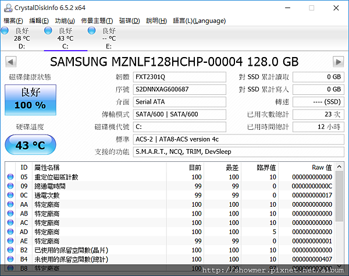Click status orb of attribute AB row
Viewport: 349px width, 276px height.
click(x=10, y=213)
